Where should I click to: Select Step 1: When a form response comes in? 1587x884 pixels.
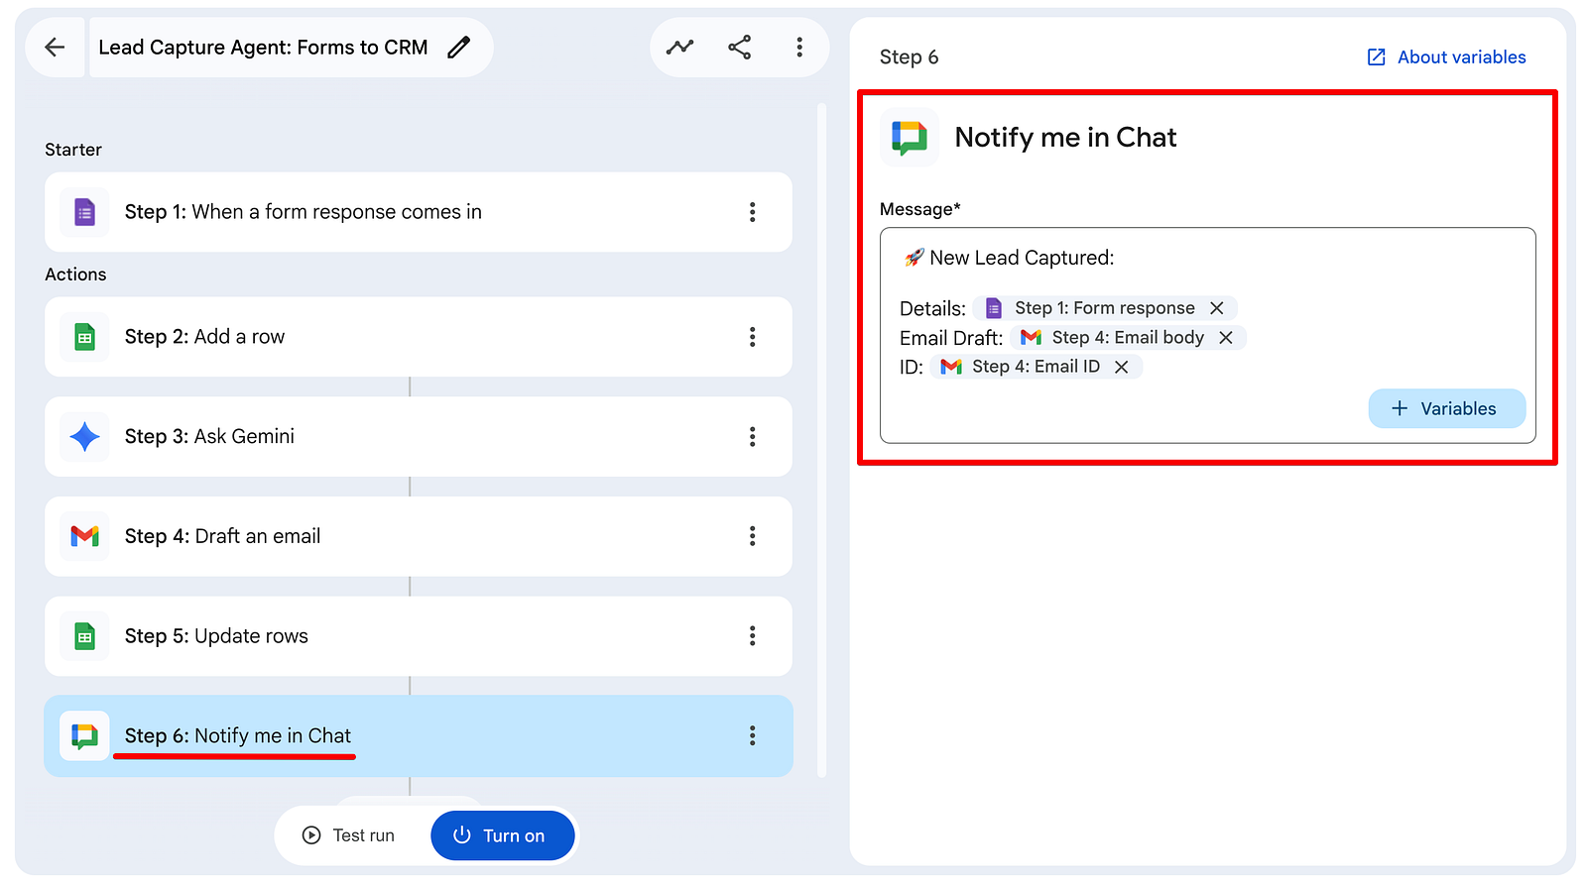(419, 212)
